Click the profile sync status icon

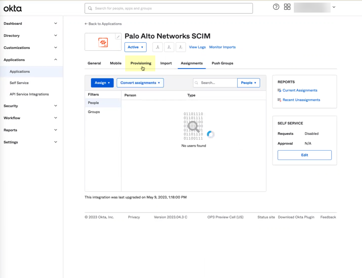[x=180, y=47]
